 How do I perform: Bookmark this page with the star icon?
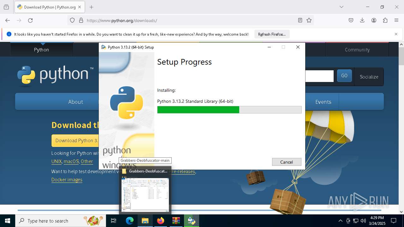pos(309,20)
